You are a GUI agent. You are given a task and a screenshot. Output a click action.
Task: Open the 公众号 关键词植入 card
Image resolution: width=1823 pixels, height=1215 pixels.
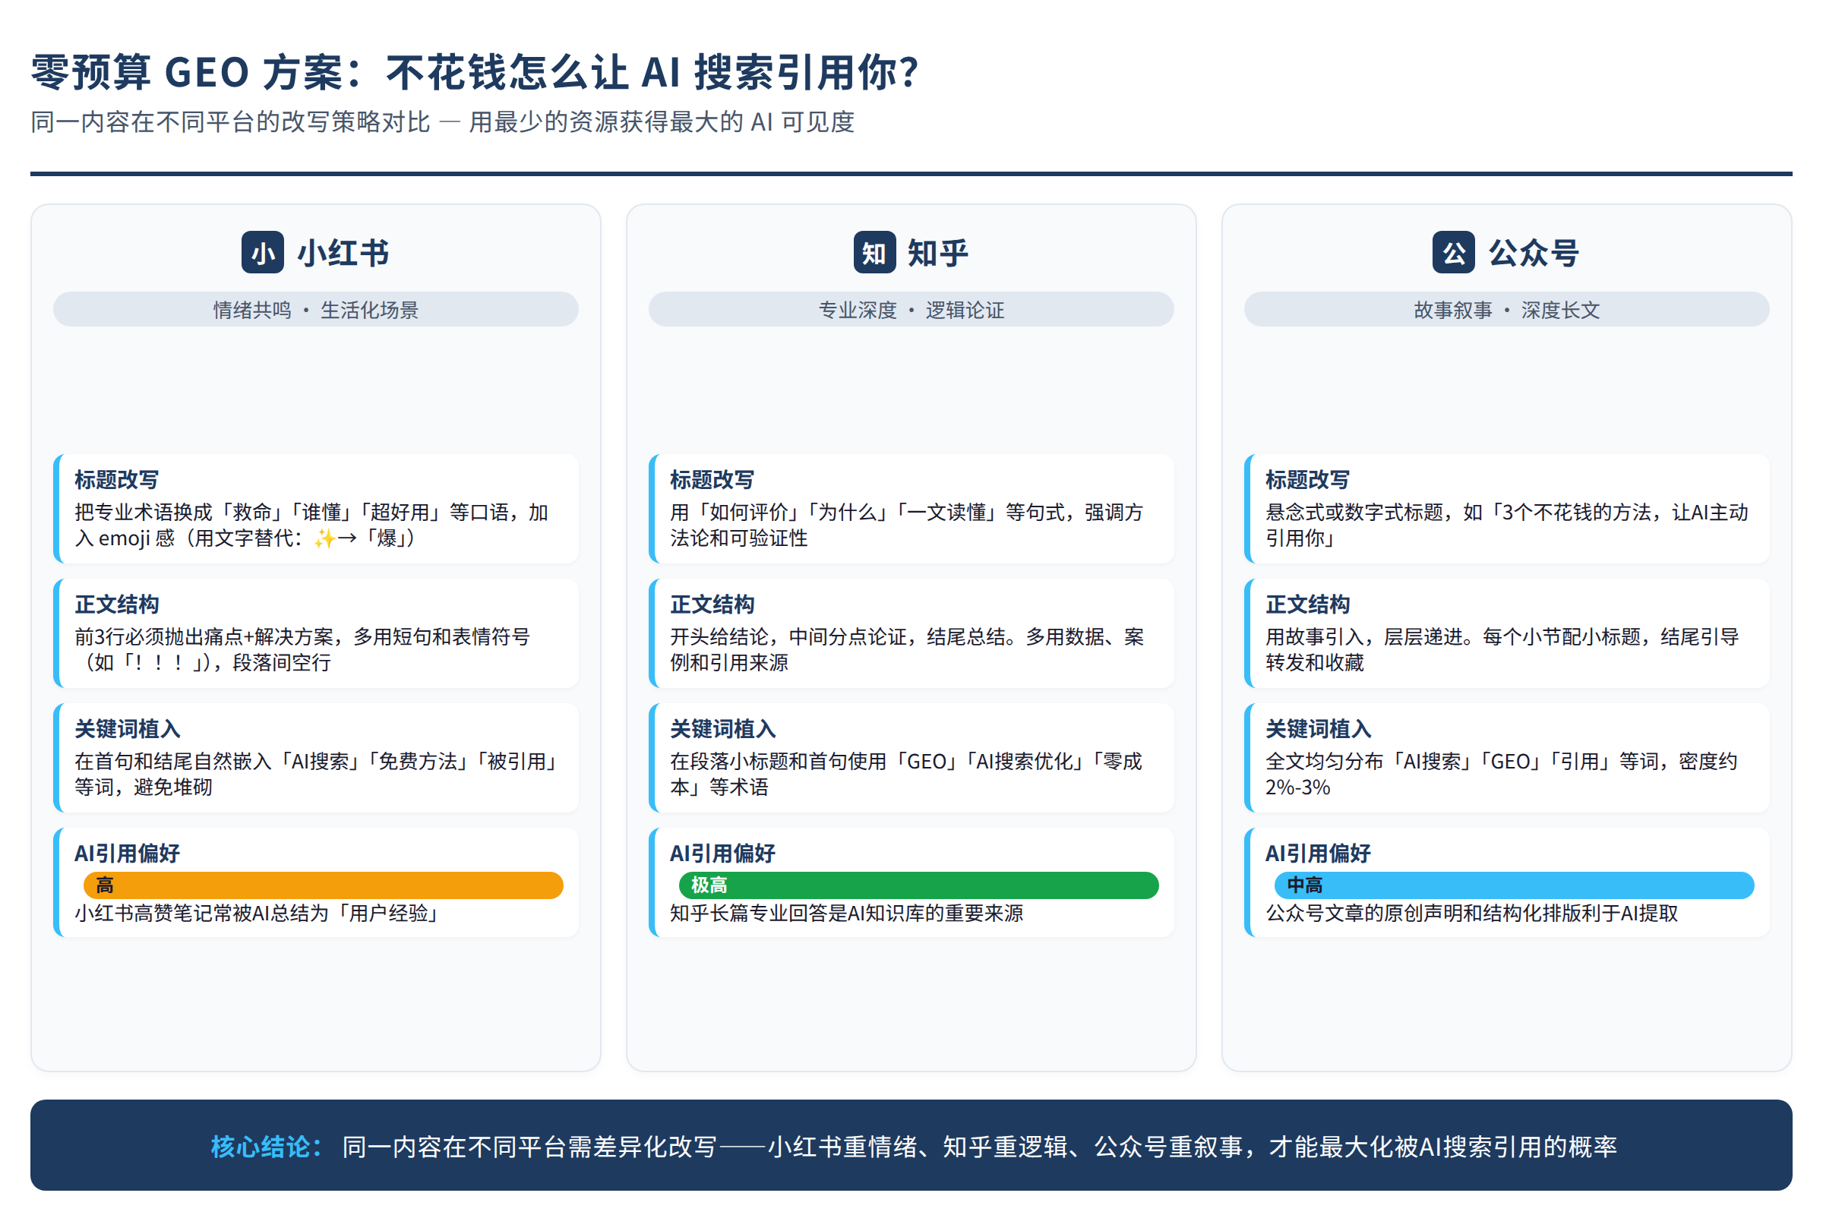click(x=1507, y=758)
